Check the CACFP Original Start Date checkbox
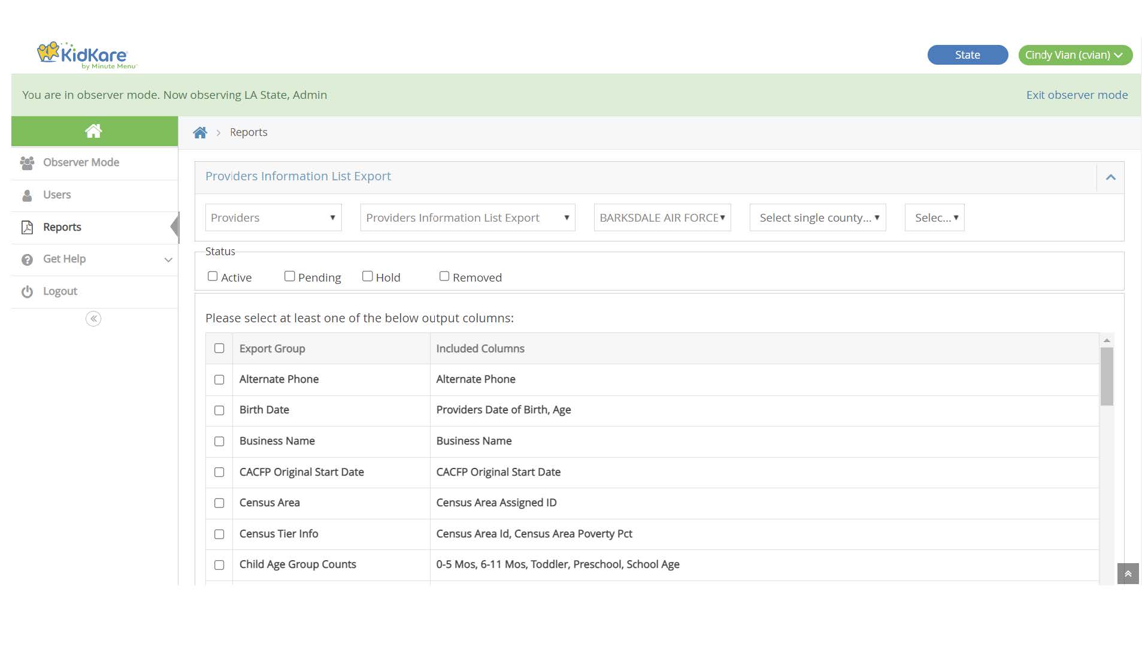Viewport: 1142px width, 647px height. point(219,472)
